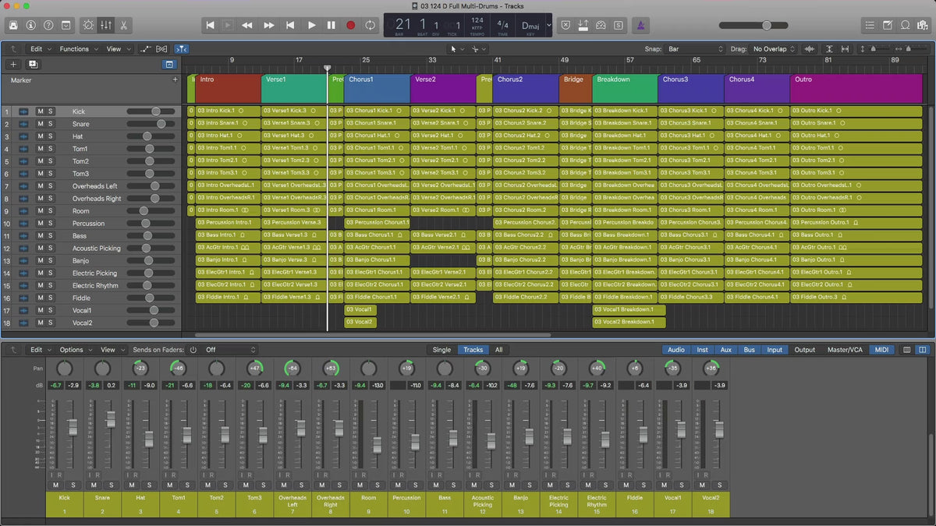
Task: Toggle the Cycle loop button
Action: tap(370, 25)
